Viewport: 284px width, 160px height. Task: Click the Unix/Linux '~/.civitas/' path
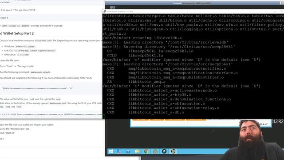click(23, 55)
